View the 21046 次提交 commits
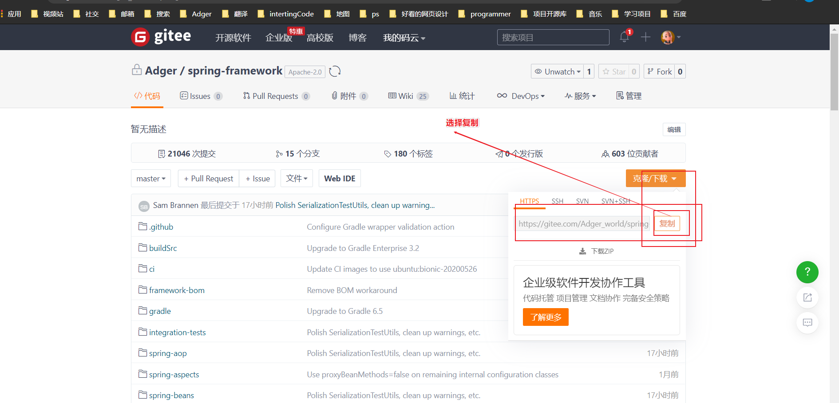 (187, 153)
